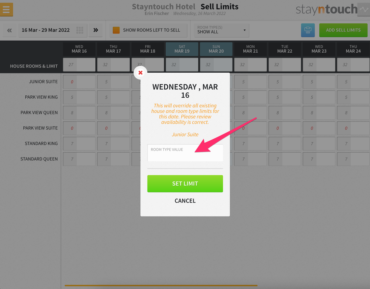Click Park View King cell for Mar 16
The height and width of the screenshot is (289, 370).
pyautogui.click(x=79, y=97)
